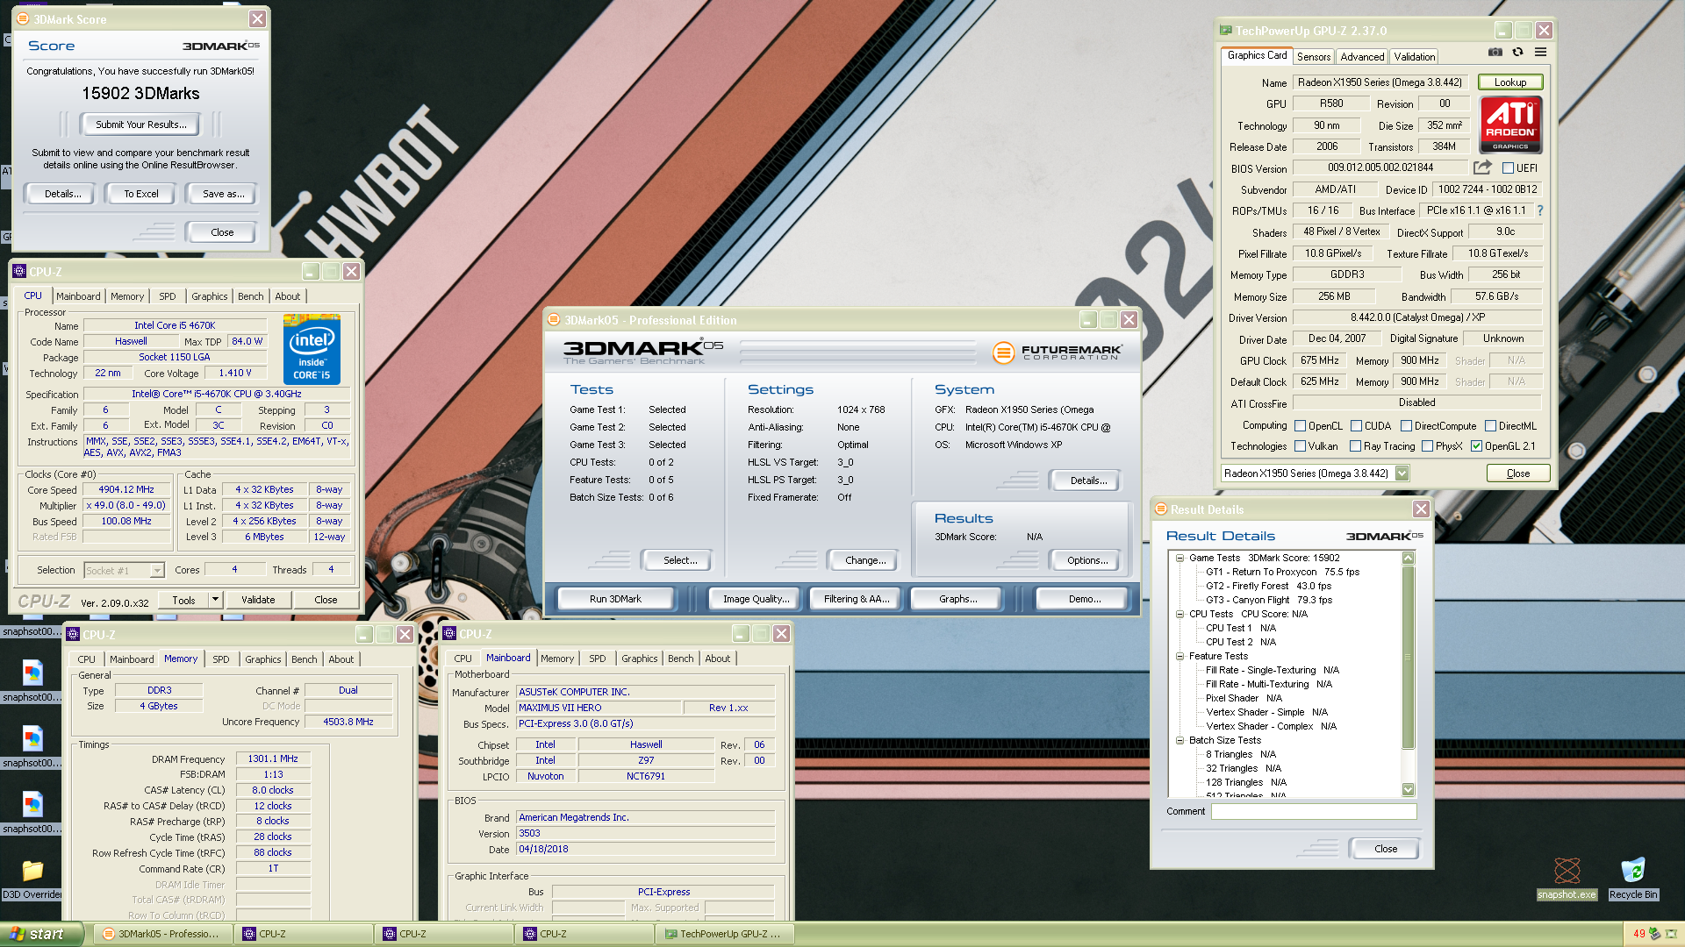1685x947 pixels.
Task: Open the CPU-Z Tools dropdown arrow
Action: click(215, 600)
